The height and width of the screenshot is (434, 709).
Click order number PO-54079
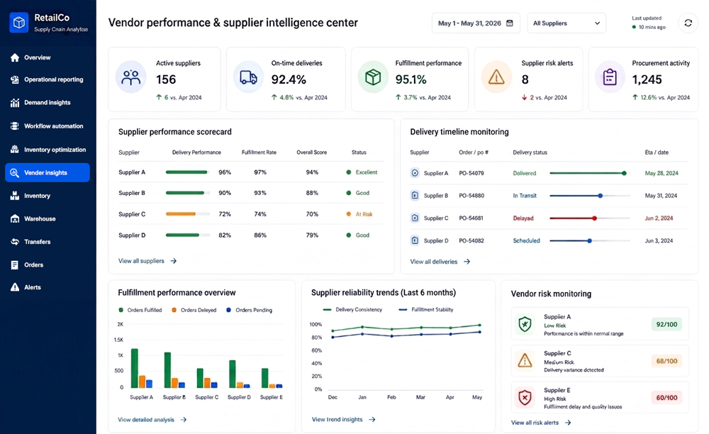[471, 173]
